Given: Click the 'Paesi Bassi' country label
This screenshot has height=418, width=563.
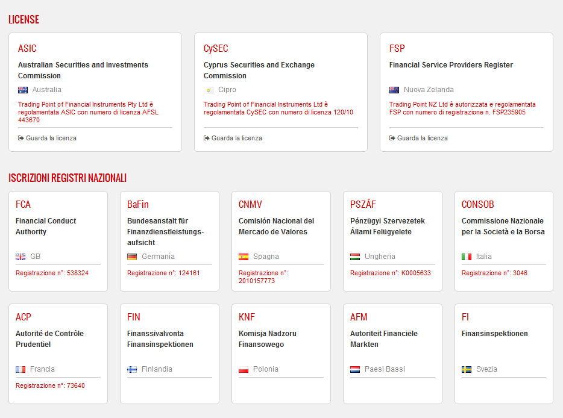Looking at the screenshot, I should (x=385, y=369).
